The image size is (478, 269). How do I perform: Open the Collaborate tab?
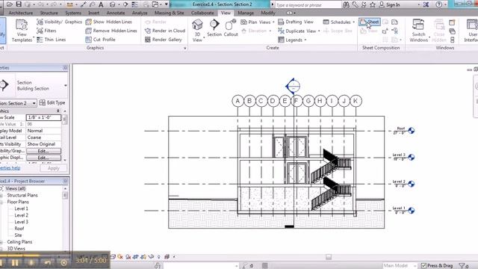[202, 13]
